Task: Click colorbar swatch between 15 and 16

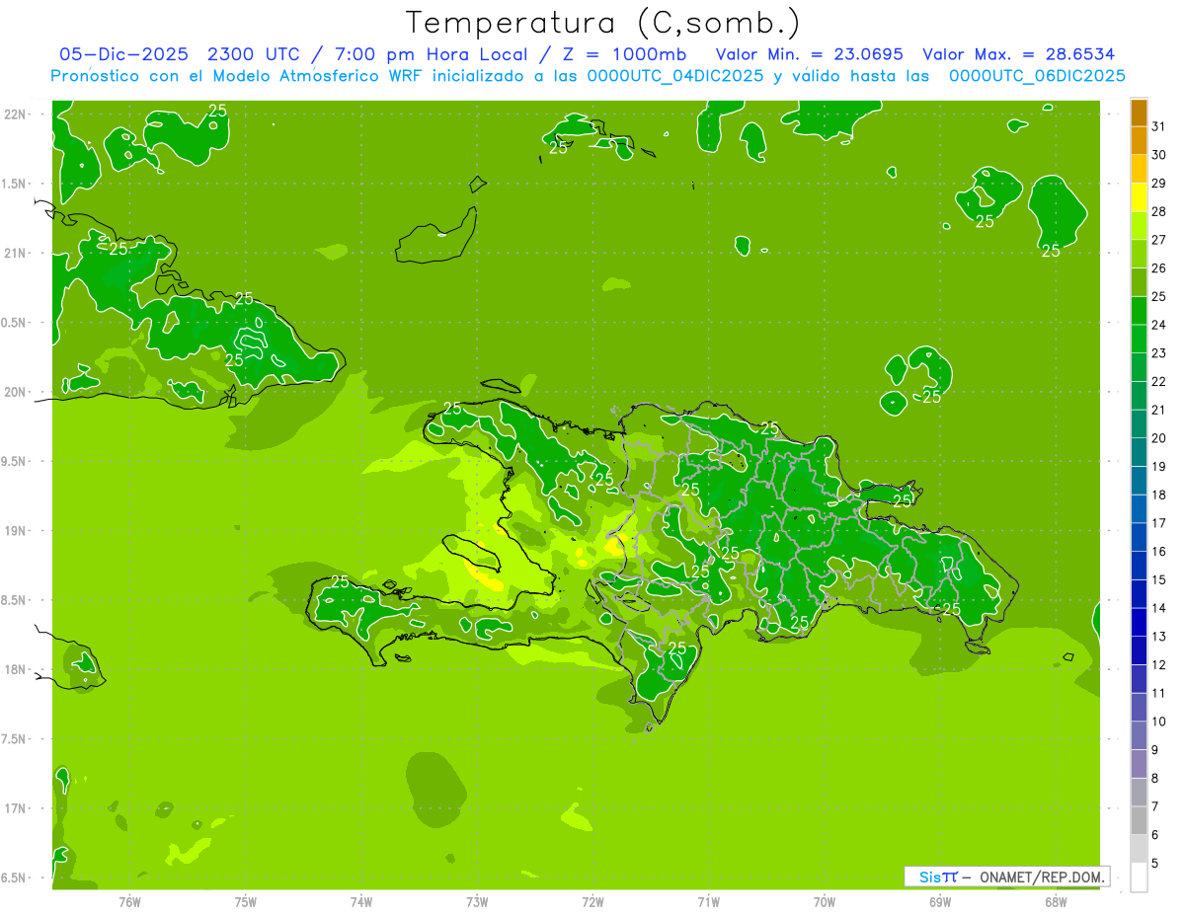Action: coord(1139,566)
